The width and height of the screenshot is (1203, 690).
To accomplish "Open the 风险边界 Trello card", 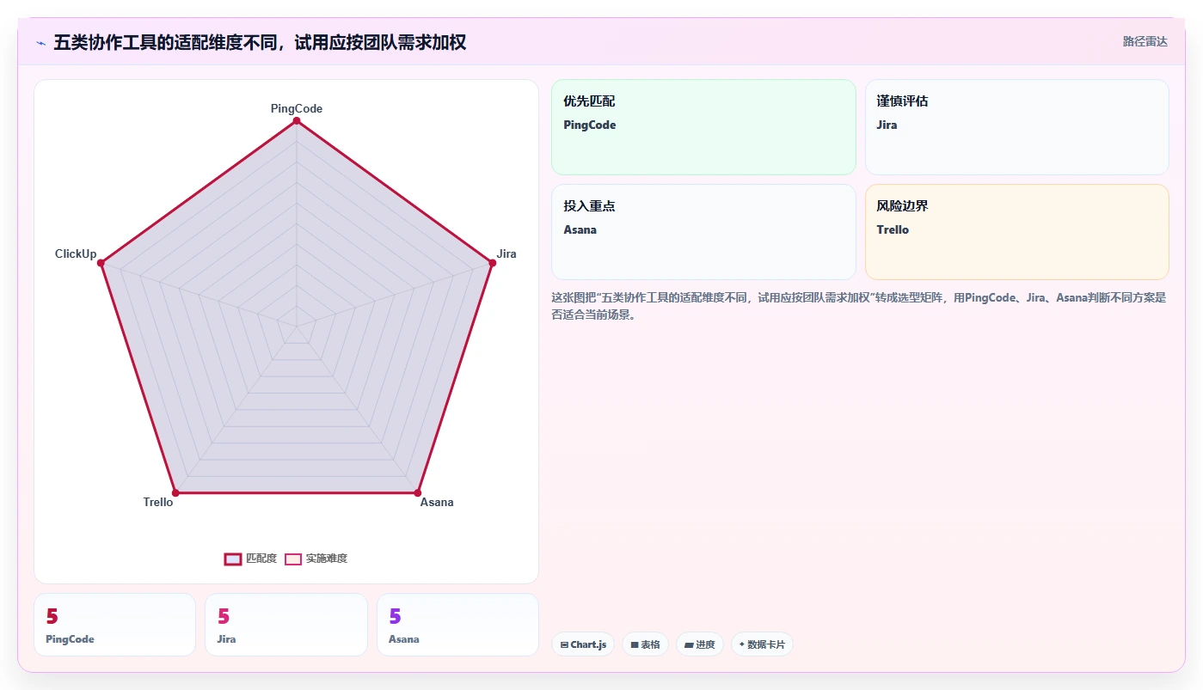I will click(x=1016, y=232).
